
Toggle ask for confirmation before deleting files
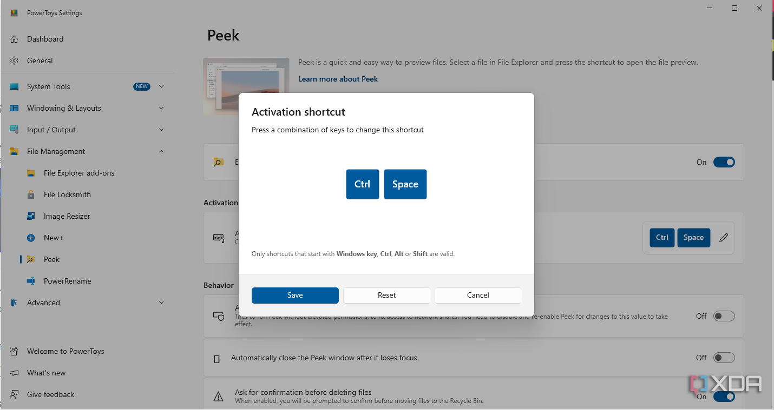click(x=724, y=396)
